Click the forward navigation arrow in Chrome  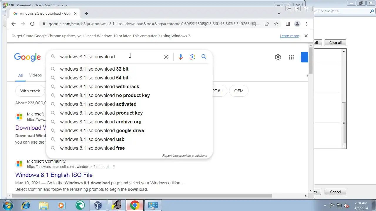23,24
